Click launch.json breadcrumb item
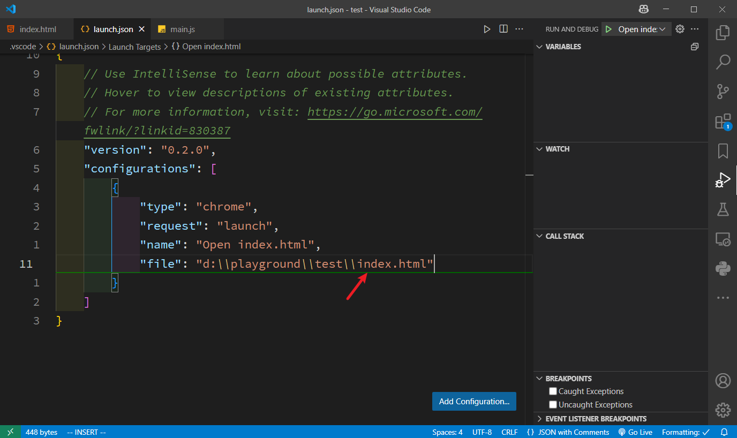Screen dimensions: 737x438 tap(73, 47)
